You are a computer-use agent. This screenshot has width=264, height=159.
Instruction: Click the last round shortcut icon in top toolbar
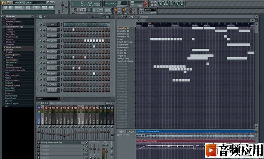point(182,3)
